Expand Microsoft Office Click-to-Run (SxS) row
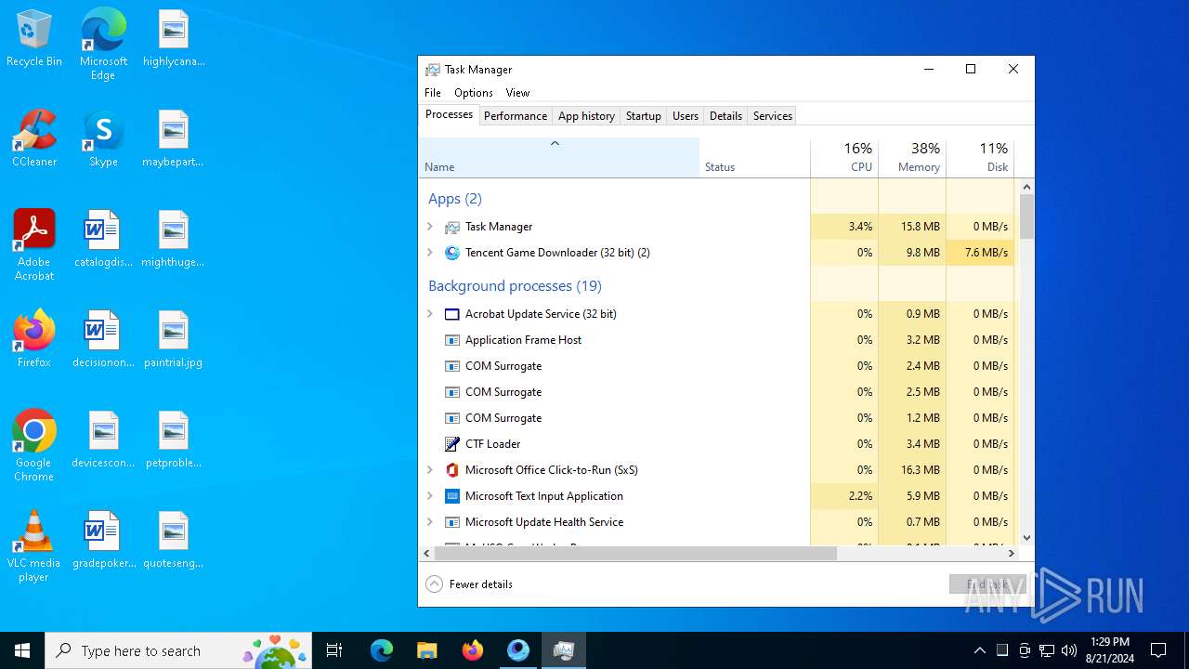This screenshot has height=669, width=1189. pos(430,470)
